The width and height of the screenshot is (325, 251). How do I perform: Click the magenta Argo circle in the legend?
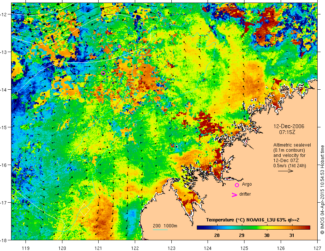click(x=237, y=185)
